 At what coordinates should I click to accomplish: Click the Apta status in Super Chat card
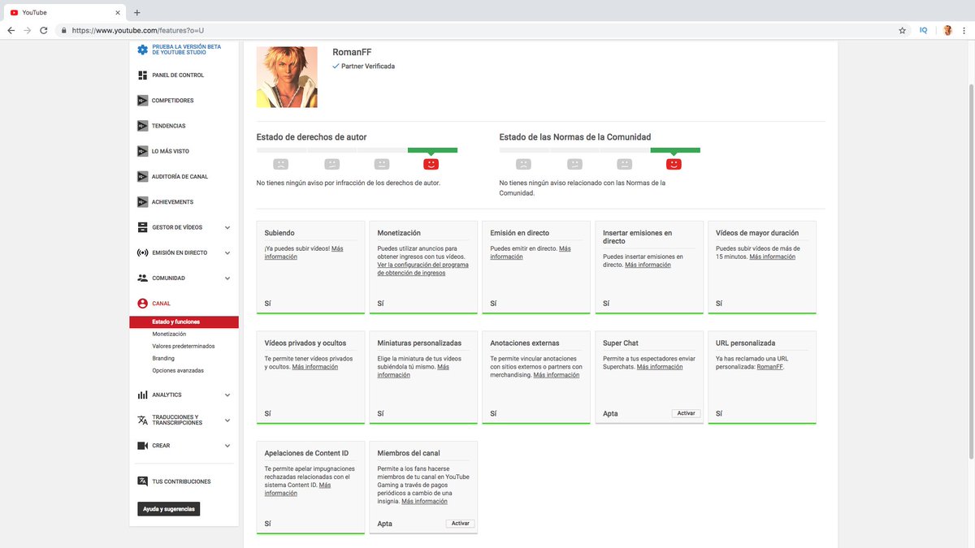[x=610, y=414]
